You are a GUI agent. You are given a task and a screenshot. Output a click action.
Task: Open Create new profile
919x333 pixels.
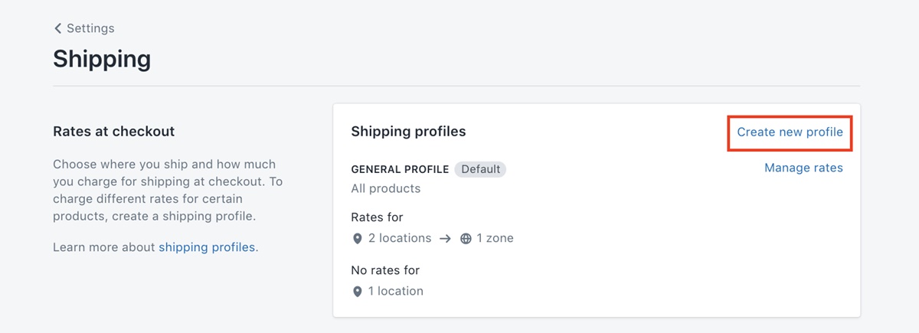tap(790, 132)
